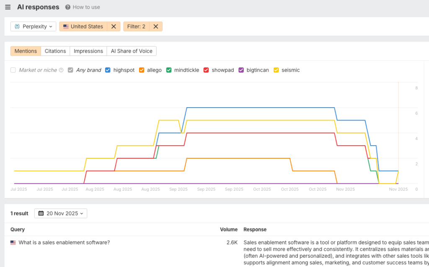Remove the United States filter
Viewport: 429px width, 267px height.
(113, 26)
